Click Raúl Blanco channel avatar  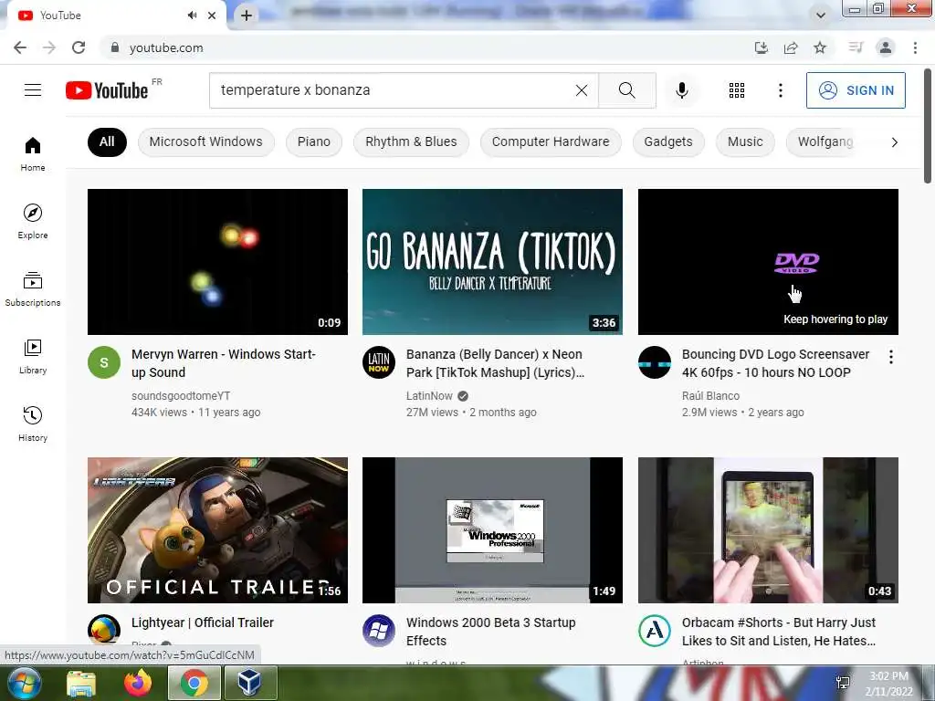(654, 362)
